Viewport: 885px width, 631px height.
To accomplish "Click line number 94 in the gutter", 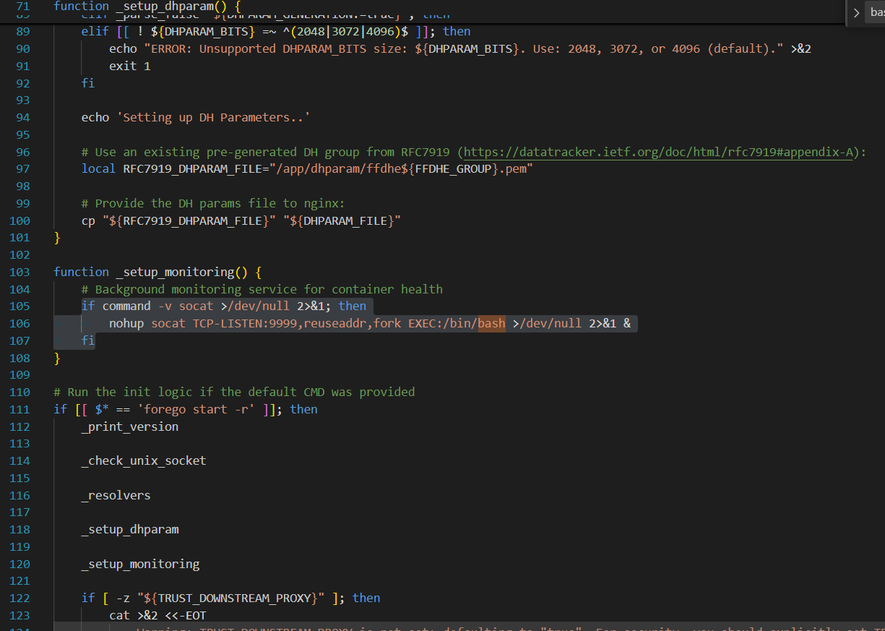I will 22,117.
